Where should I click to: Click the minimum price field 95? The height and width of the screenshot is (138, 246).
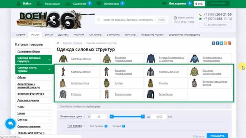click(x=99, y=117)
